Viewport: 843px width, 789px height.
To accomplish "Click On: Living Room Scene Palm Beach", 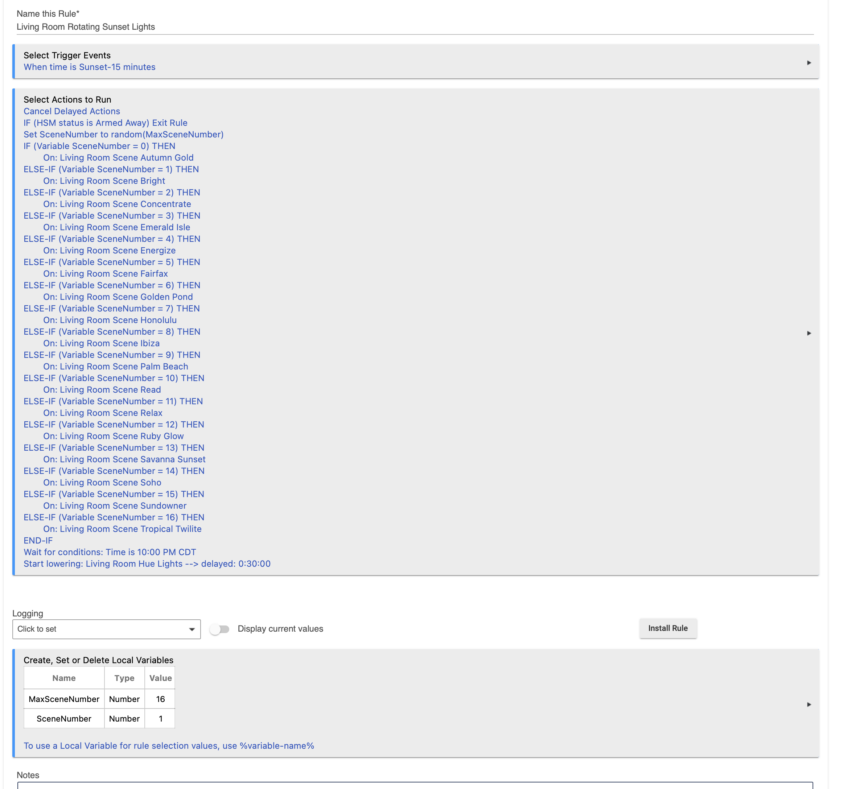I will (x=116, y=367).
